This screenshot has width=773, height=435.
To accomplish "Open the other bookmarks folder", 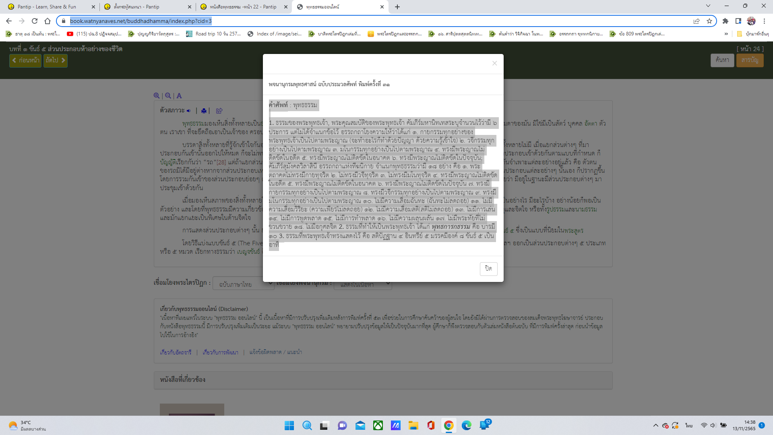I will tap(753, 34).
